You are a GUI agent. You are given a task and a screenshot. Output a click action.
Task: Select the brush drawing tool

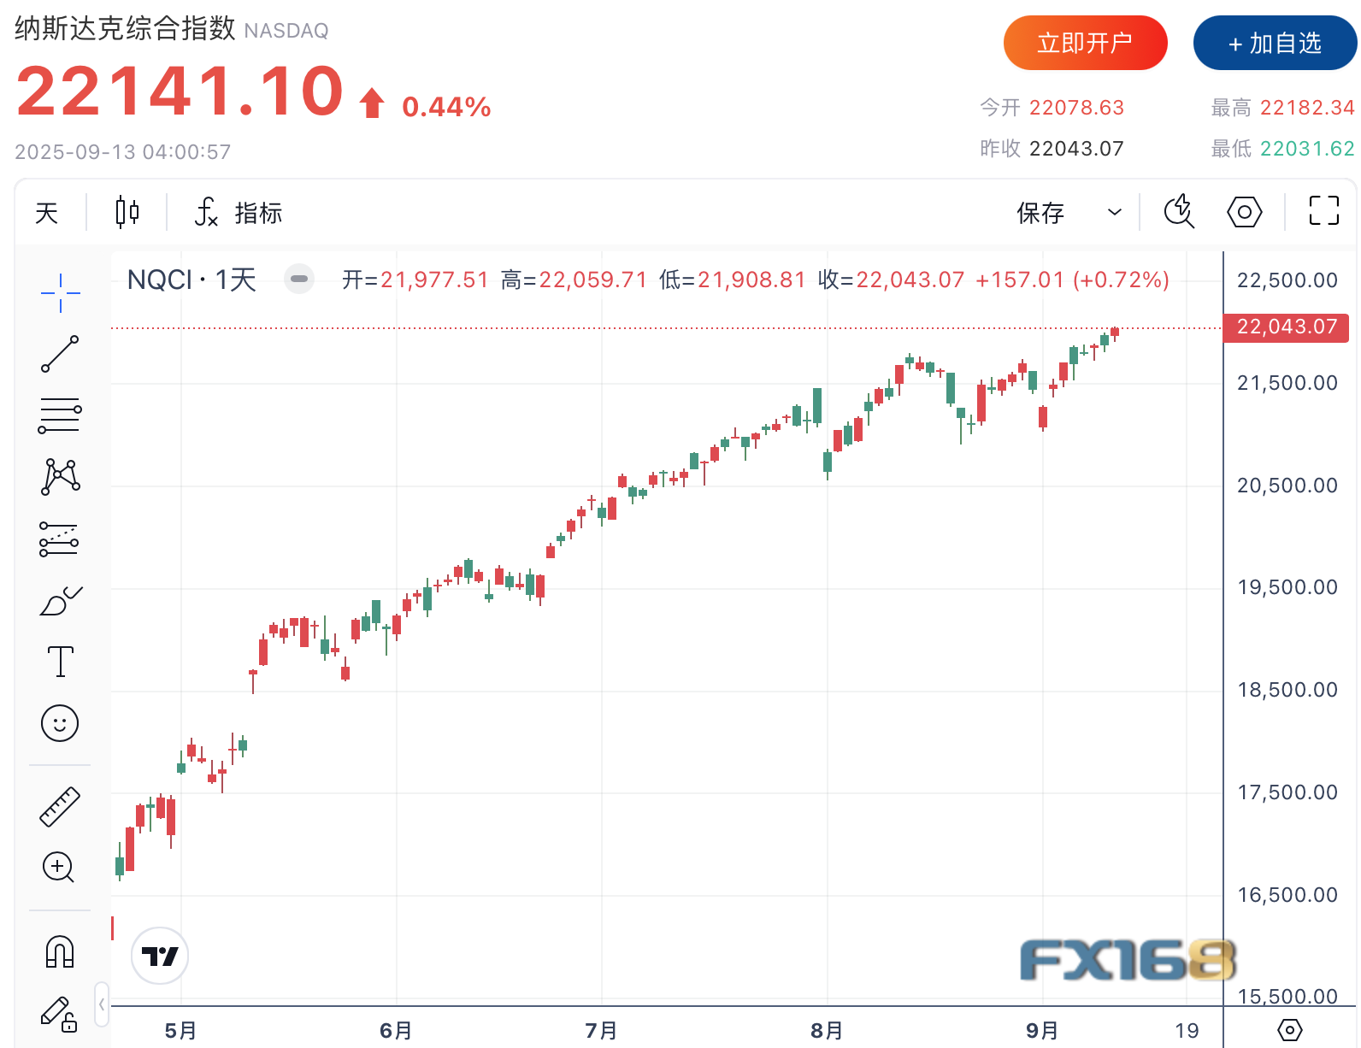(60, 602)
